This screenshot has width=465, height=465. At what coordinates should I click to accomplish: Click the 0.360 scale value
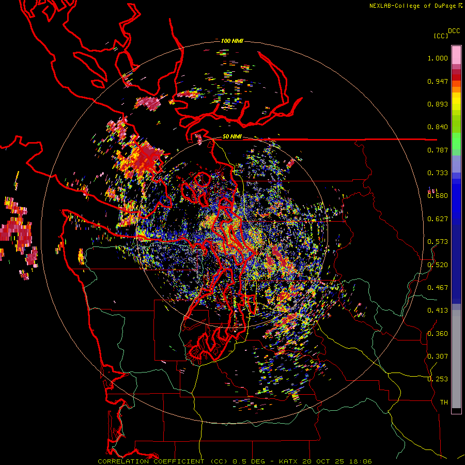438,334
